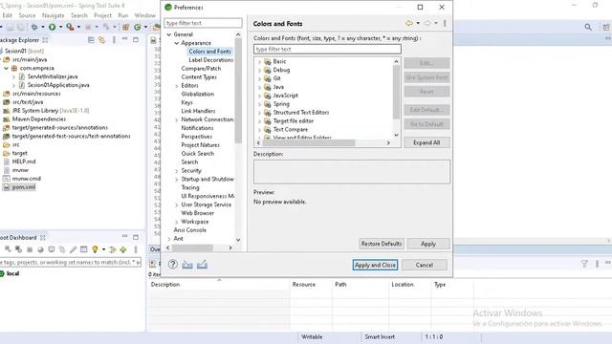
Task: Click the Run Last Tool icon with red toolbox
Action: [70, 27]
